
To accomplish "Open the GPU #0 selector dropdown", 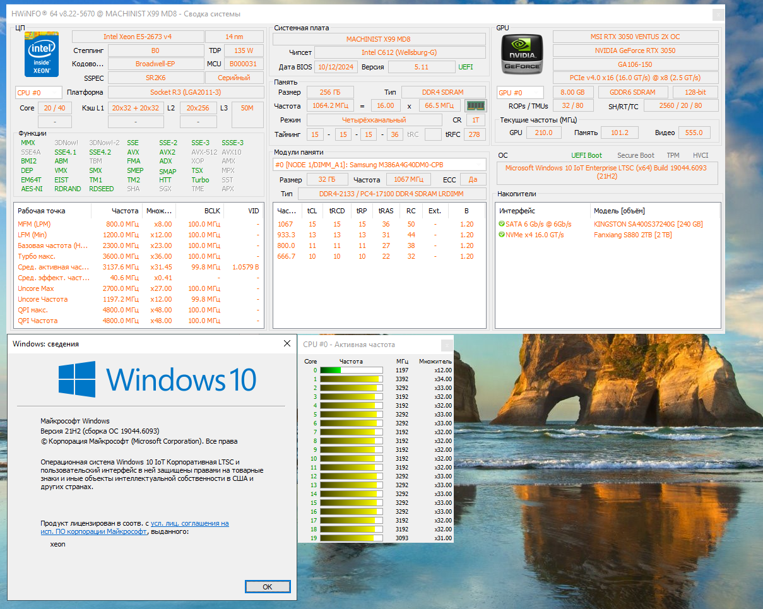I will click(x=520, y=93).
